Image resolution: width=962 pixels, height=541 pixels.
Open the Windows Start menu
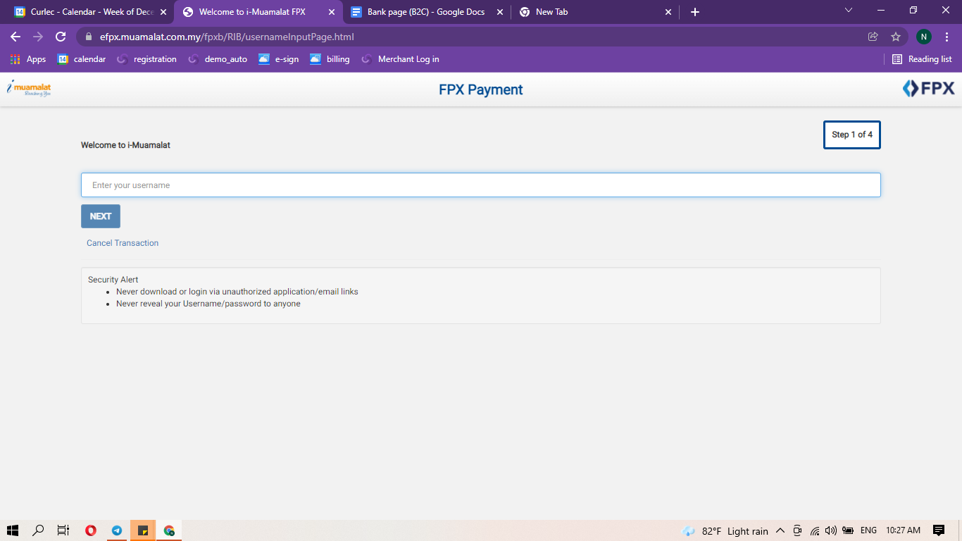point(12,530)
